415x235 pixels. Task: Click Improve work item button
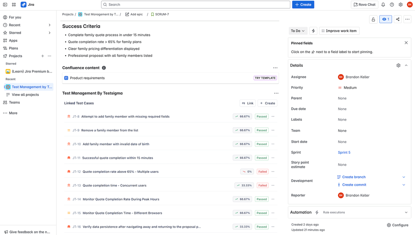click(339, 31)
